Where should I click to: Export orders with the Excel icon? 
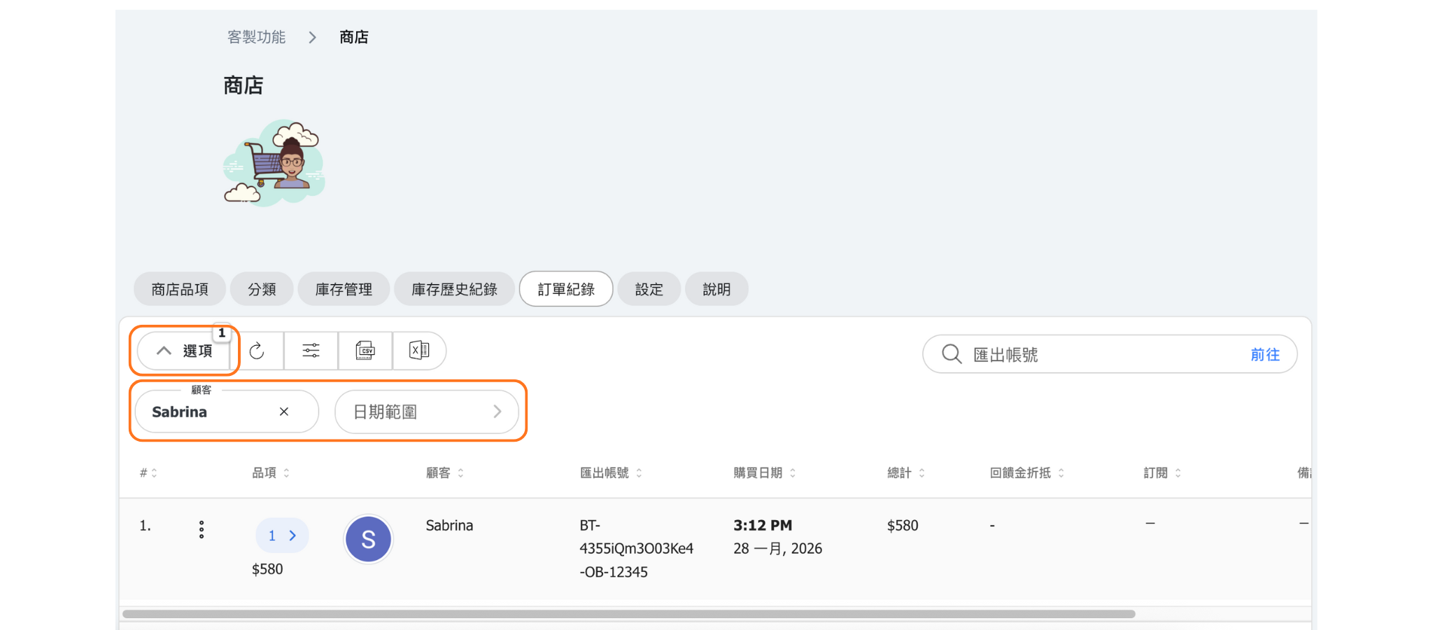pos(418,351)
